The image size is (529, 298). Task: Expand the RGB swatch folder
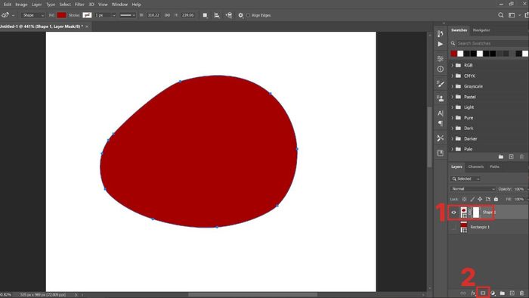(453, 65)
